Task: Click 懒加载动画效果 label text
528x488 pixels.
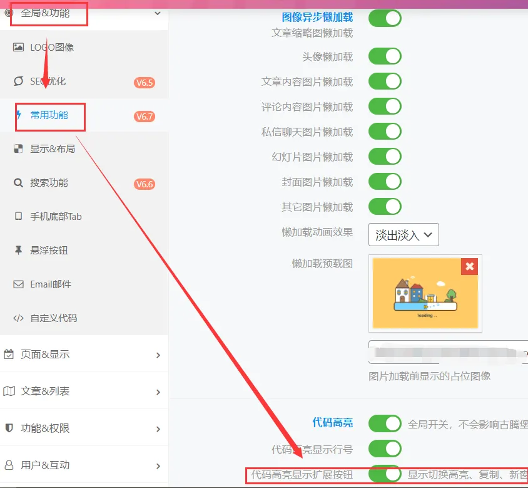Action: coord(317,232)
